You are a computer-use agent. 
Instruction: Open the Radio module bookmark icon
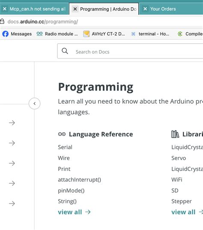click(39, 34)
